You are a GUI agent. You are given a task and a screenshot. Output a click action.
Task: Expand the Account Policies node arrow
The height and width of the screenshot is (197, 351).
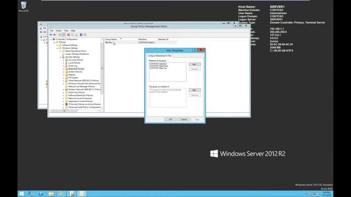pos(64,60)
